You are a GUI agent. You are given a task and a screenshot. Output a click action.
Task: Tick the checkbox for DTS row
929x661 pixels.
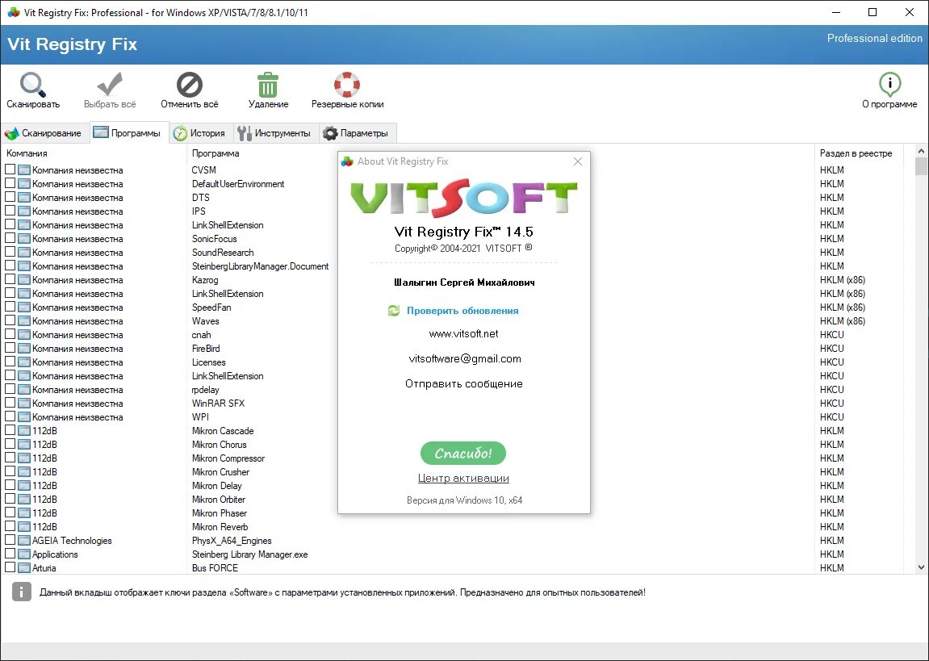coord(10,197)
